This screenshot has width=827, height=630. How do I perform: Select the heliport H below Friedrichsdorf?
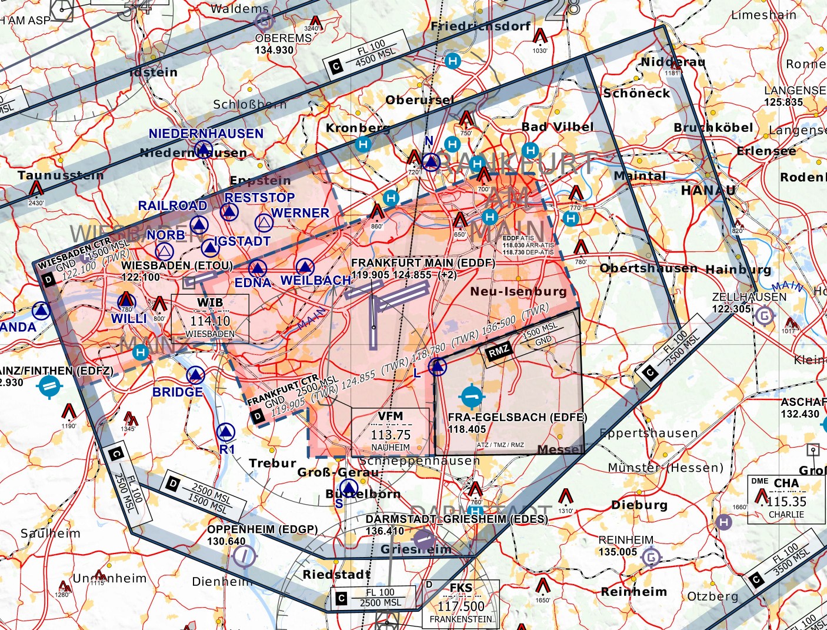point(452,61)
